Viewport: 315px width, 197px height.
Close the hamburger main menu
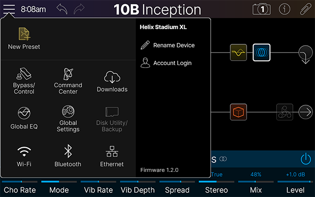tap(9, 9)
